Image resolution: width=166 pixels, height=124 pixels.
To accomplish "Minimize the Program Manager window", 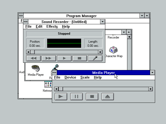I will tap(142, 16).
